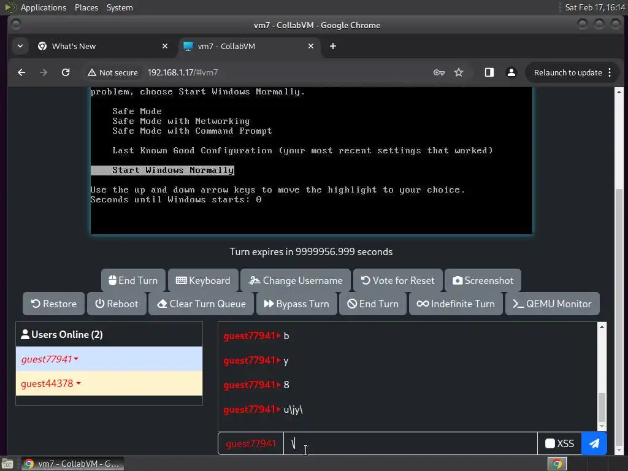
Task: Click the chat log scrollbar thumb
Action: 602,407
